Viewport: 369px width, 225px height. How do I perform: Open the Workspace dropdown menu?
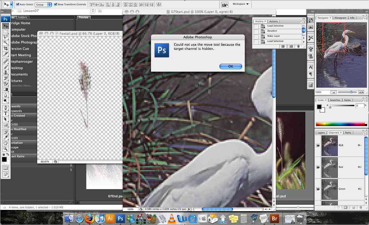point(241,4)
